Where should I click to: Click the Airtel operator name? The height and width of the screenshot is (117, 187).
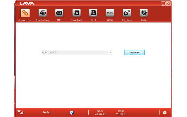[x=46, y=112]
